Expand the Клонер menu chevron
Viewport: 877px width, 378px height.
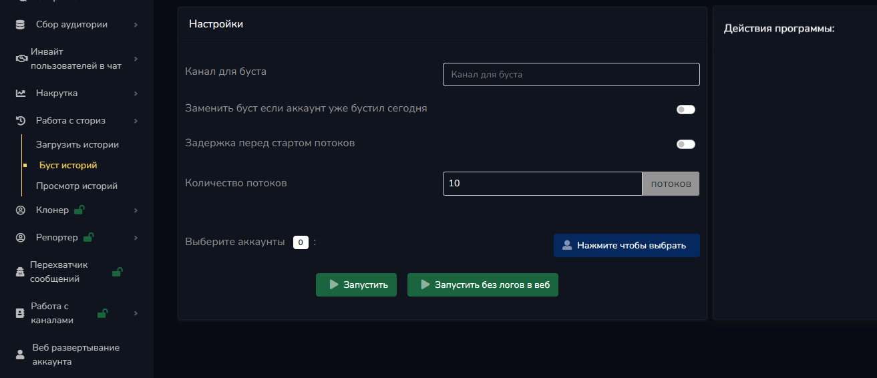[136, 210]
